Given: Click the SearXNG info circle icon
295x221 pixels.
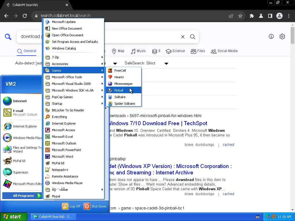Looking at the screenshot, I should pyautogui.click(x=271, y=37).
